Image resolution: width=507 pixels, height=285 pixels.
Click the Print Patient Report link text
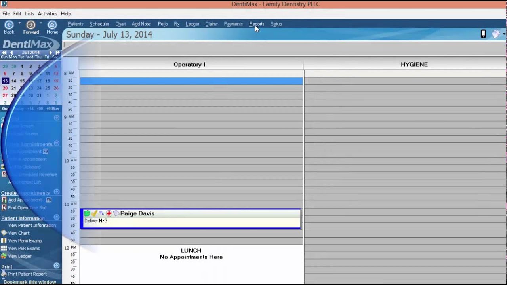click(27, 274)
